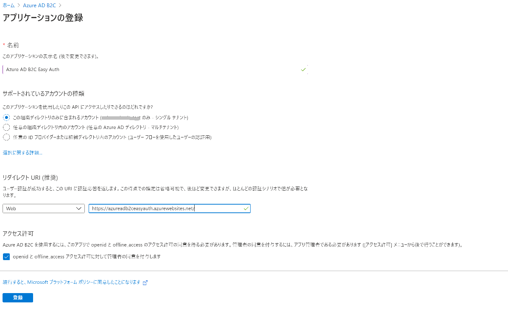Click external link icon beside policy text
The image size is (508, 310).
tap(145, 283)
